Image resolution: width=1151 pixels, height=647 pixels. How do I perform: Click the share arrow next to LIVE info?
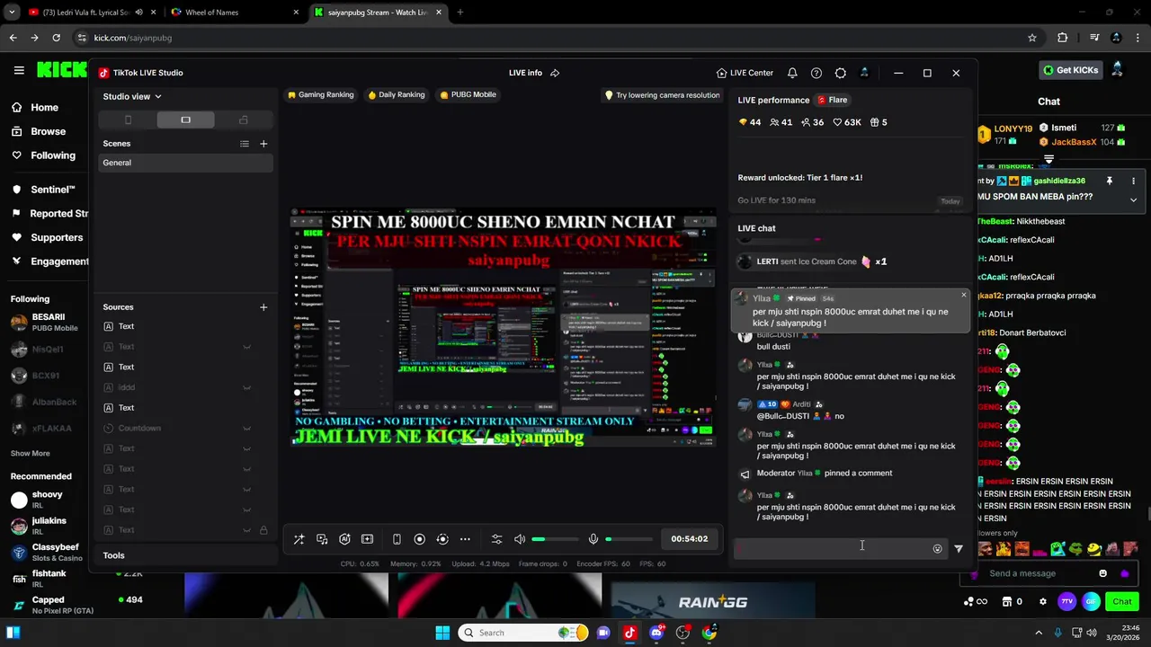pos(555,73)
